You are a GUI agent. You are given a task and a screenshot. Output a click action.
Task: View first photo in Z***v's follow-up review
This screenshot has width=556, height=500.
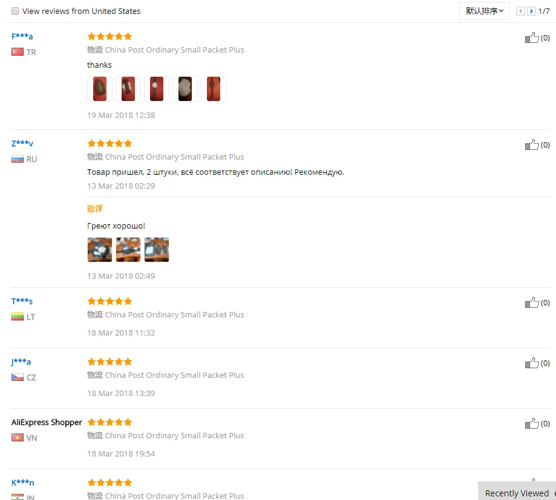point(100,250)
